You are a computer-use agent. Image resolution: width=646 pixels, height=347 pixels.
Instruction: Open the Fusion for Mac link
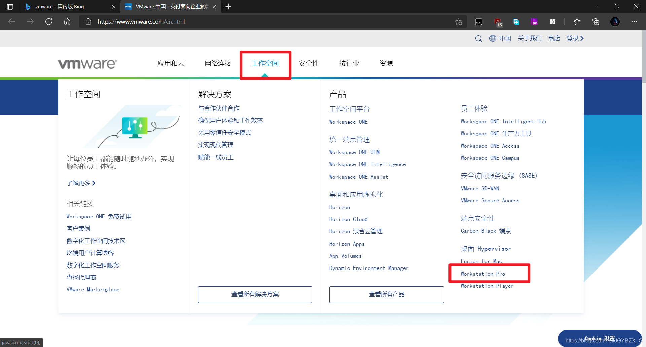(481, 261)
